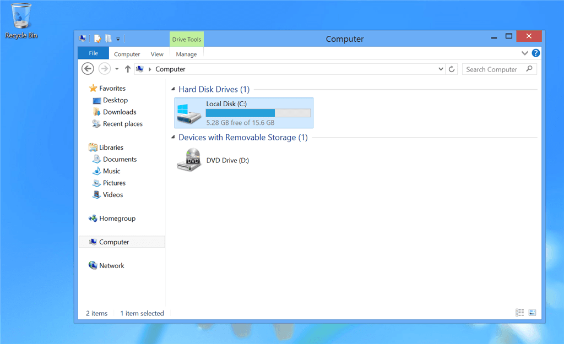The image size is (564, 344).
Task: Click the Hard Disk Drives (1) header
Action: (214, 89)
